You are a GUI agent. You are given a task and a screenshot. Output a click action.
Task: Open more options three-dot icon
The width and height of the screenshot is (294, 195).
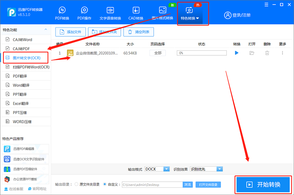click(282, 53)
